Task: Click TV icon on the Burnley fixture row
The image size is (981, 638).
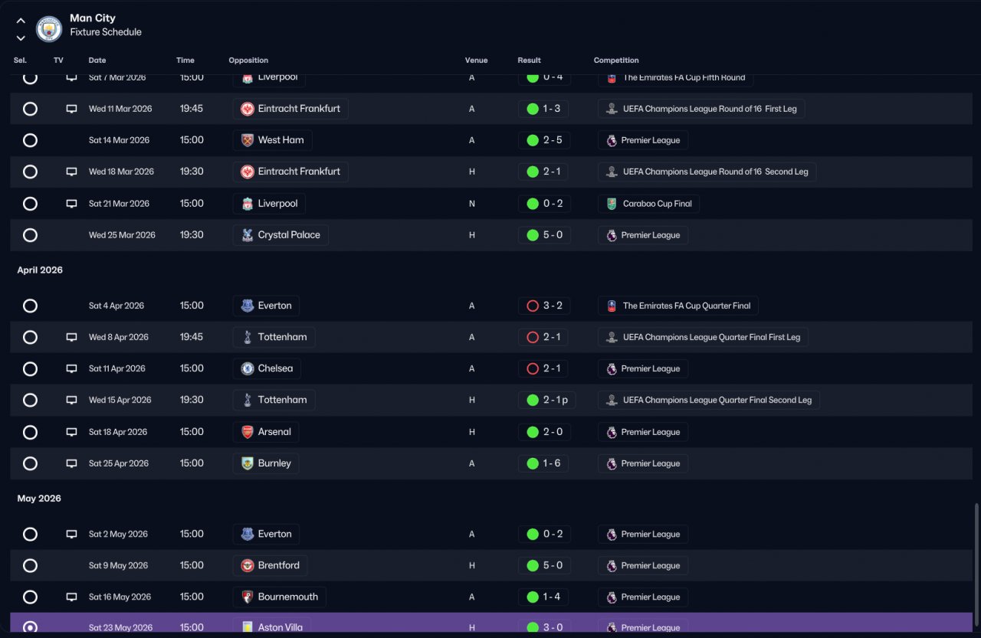Action: (x=71, y=463)
